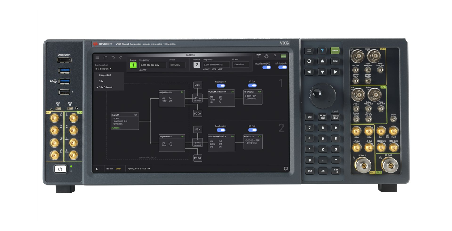Open channel 2 RF Output block
452x231 pixels.
(x=253, y=142)
